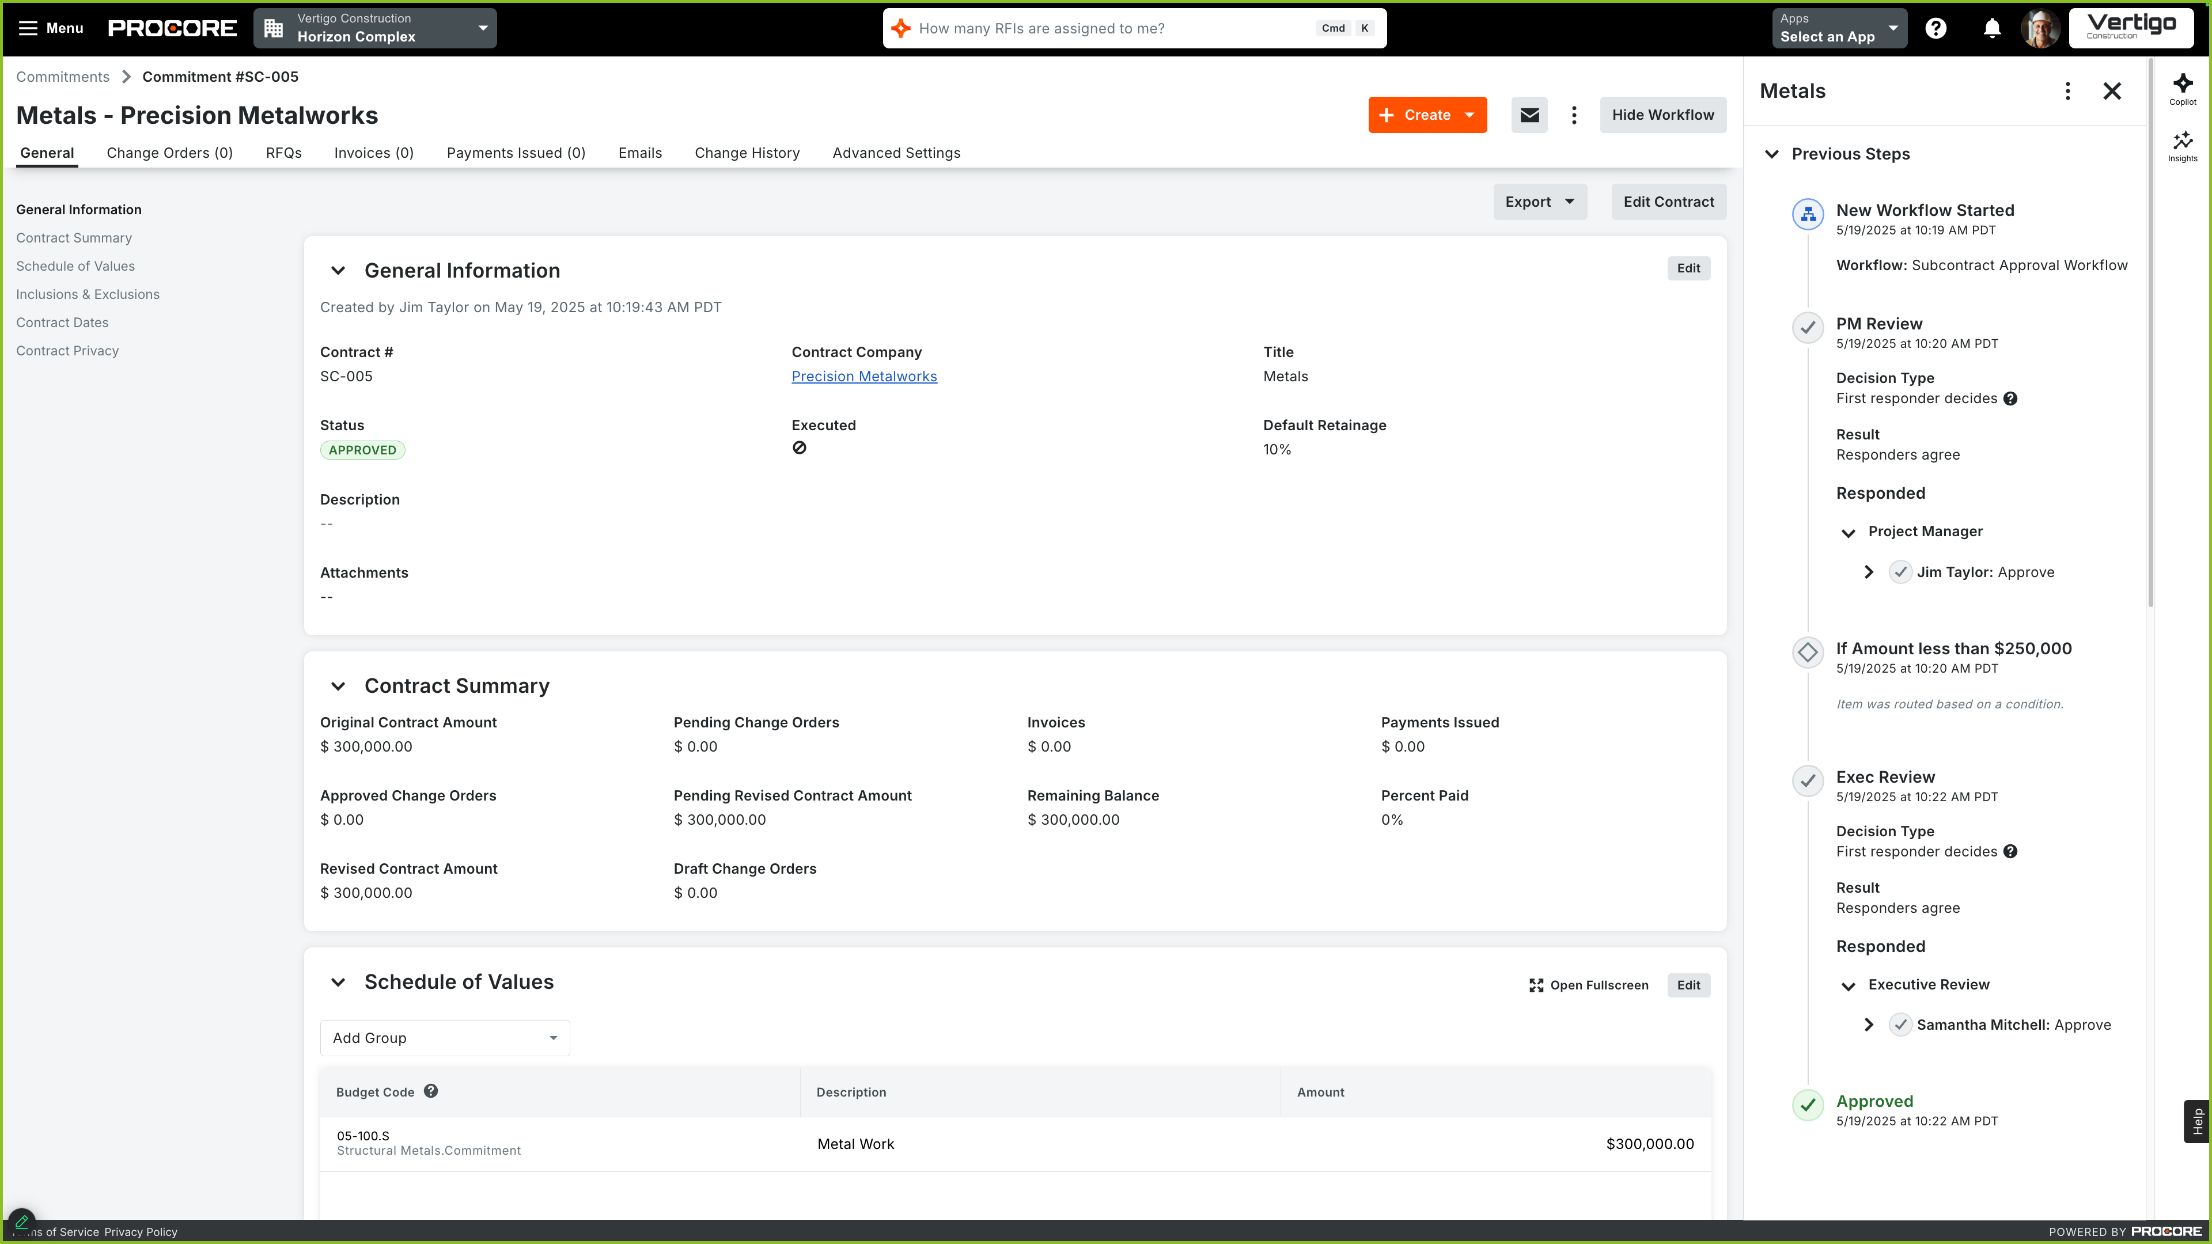
Task: Open the Precision Metalworks company link
Action: tap(864, 376)
